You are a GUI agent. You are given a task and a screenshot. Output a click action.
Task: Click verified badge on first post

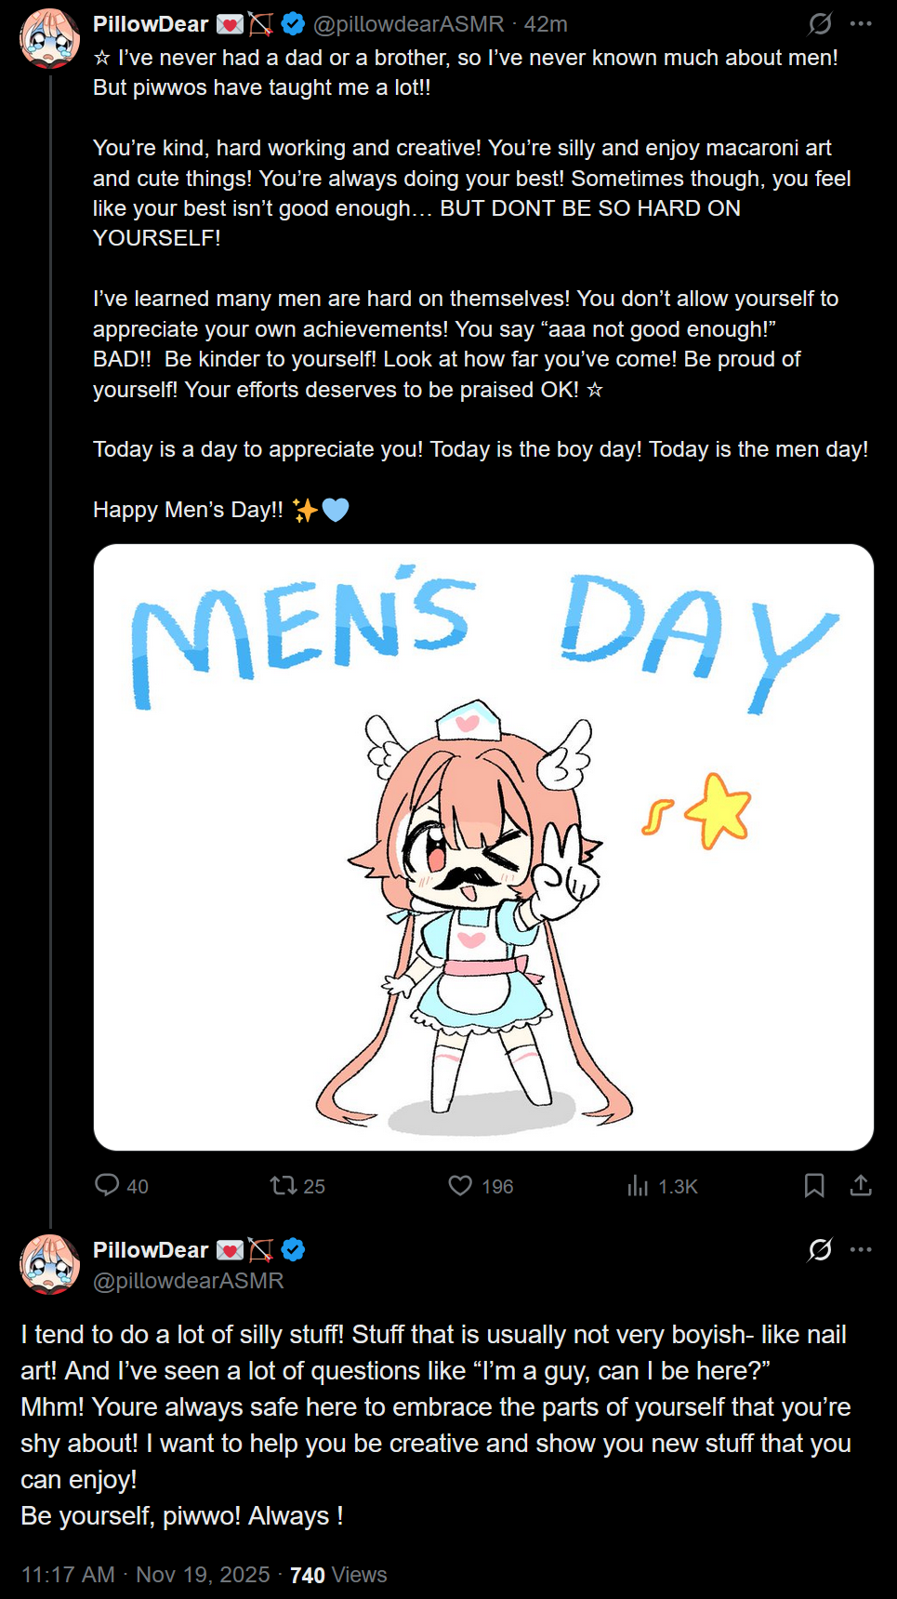point(294,23)
